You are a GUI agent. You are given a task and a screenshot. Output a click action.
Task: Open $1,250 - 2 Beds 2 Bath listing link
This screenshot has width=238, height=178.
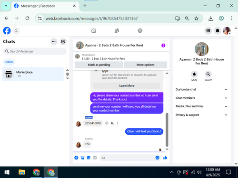pyautogui.click(x=103, y=59)
